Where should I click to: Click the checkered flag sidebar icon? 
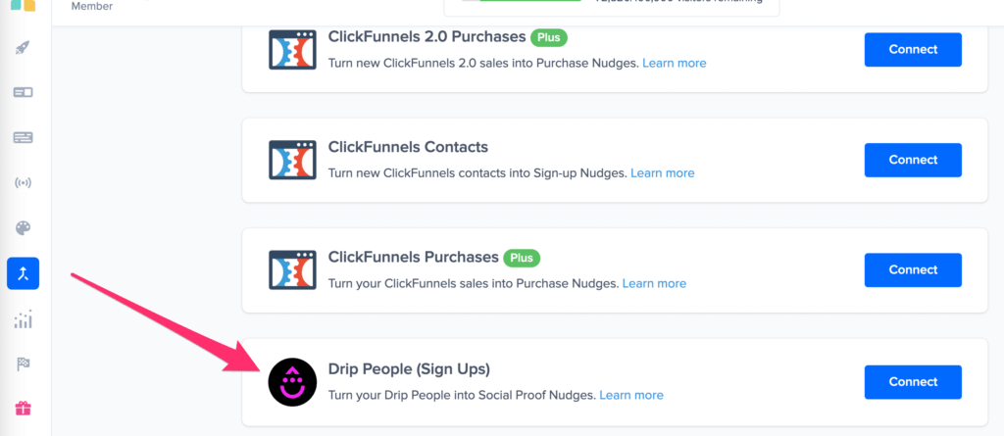24,364
